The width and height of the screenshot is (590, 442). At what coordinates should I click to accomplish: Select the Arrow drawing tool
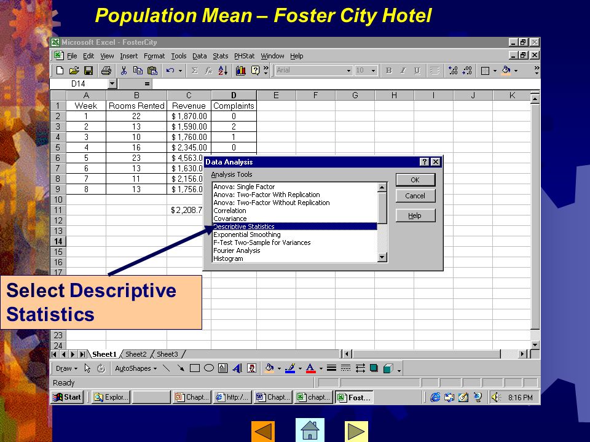181,368
